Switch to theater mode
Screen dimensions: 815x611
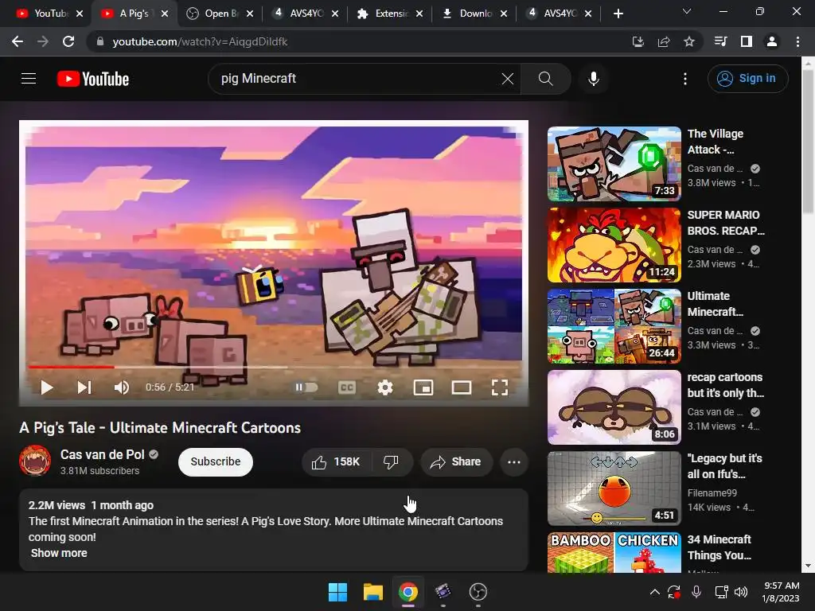461,387
